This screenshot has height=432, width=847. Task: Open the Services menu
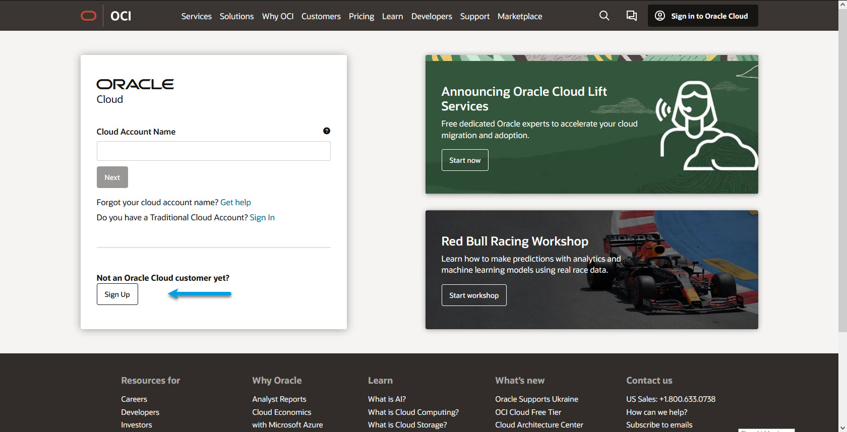pyautogui.click(x=196, y=16)
